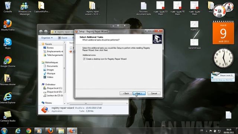Image resolution: width=238 pixels, height=134 pixels.
Task: Launch Mozilla Firefox desktop shortcut
Action: pos(8,25)
